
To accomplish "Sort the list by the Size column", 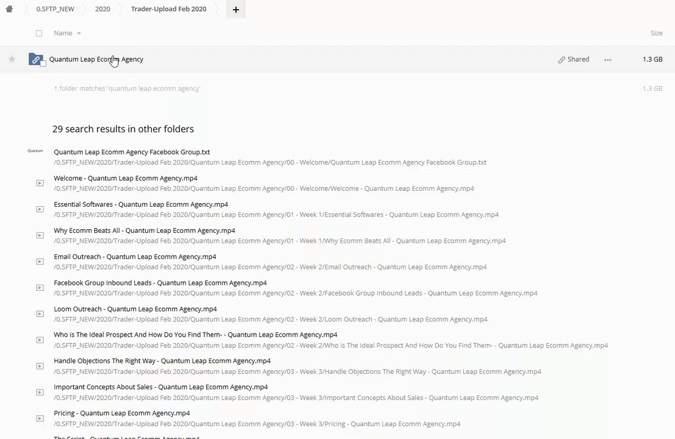I will click(x=657, y=33).
